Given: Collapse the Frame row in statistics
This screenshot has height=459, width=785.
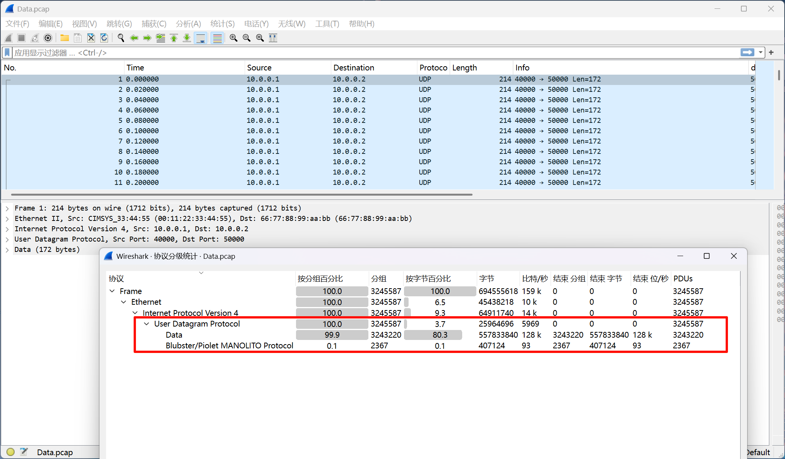Looking at the screenshot, I should 112,291.
